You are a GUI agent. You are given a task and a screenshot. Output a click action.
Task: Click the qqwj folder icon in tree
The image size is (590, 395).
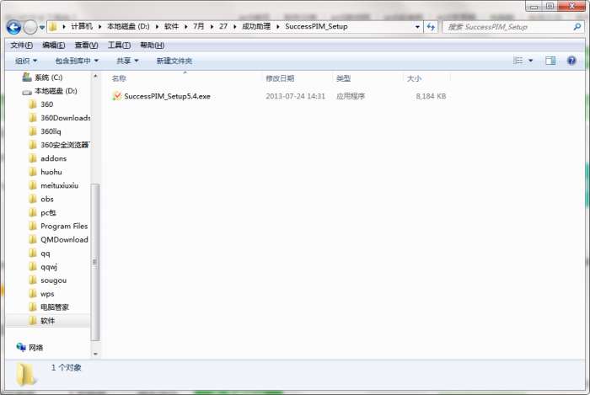coord(33,266)
